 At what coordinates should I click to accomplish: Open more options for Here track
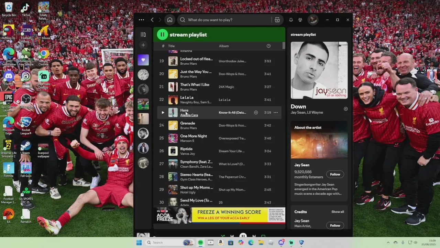pos(276,113)
